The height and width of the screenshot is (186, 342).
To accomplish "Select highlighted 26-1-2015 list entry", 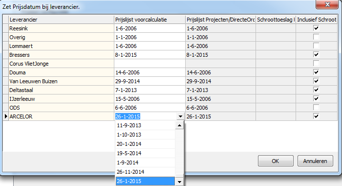I will [145, 181].
